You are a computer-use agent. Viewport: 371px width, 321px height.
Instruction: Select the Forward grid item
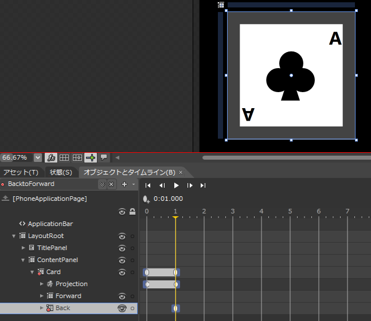click(68, 296)
